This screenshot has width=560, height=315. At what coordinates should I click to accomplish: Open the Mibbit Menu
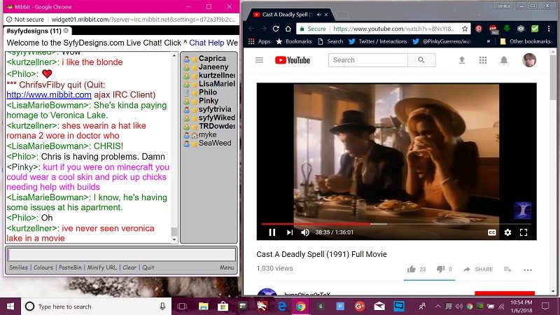tap(227, 267)
